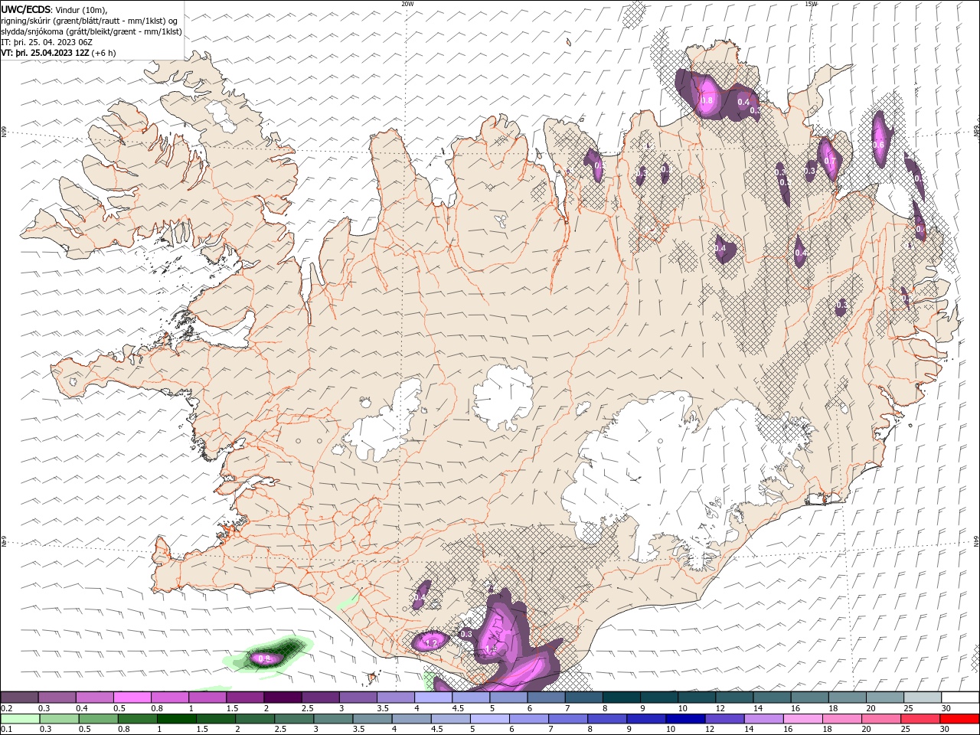Select the dark teal 9 snow scale swatch
Image resolution: width=980 pixels, height=735 pixels.
(659, 697)
